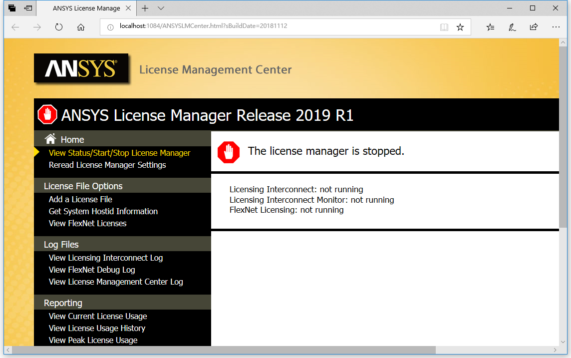
Task: Click the Add notes pen icon
Action: 512,27
